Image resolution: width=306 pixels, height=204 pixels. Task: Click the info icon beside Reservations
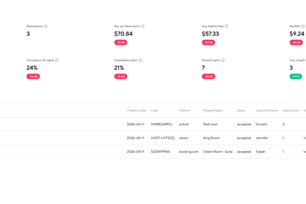pos(46,26)
